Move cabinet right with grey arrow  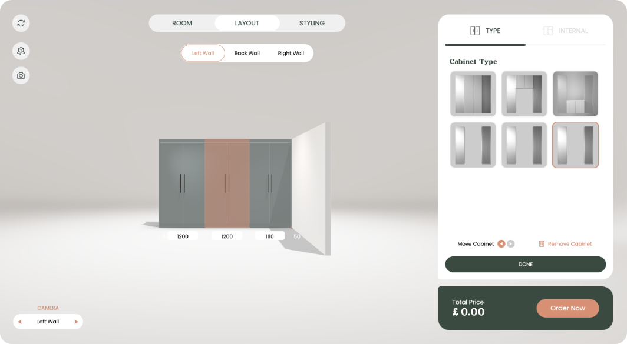click(x=511, y=244)
